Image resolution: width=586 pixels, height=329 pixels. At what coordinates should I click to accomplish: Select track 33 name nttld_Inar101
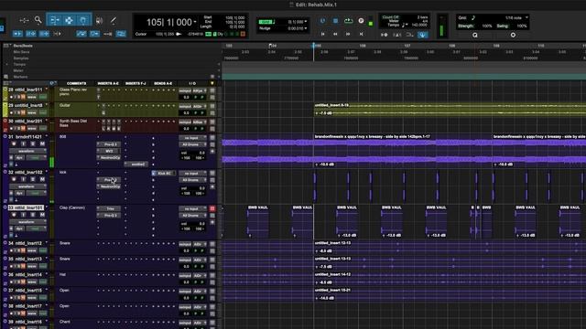pyautogui.click(x=26, y=207)
